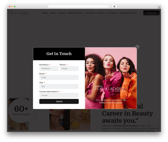168x142 pixels.
Task: Click the lemon skincare thumbnail image
Action: [x=80, y=120]
